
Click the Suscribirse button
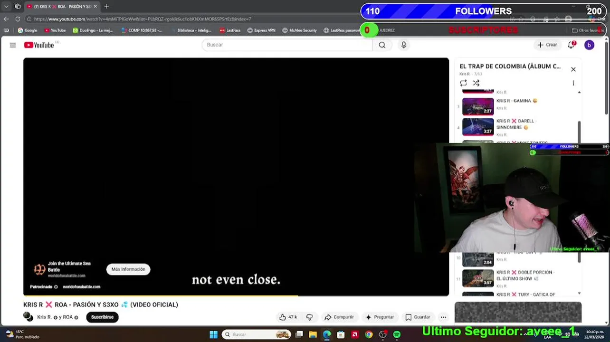[x=102, y=317]
